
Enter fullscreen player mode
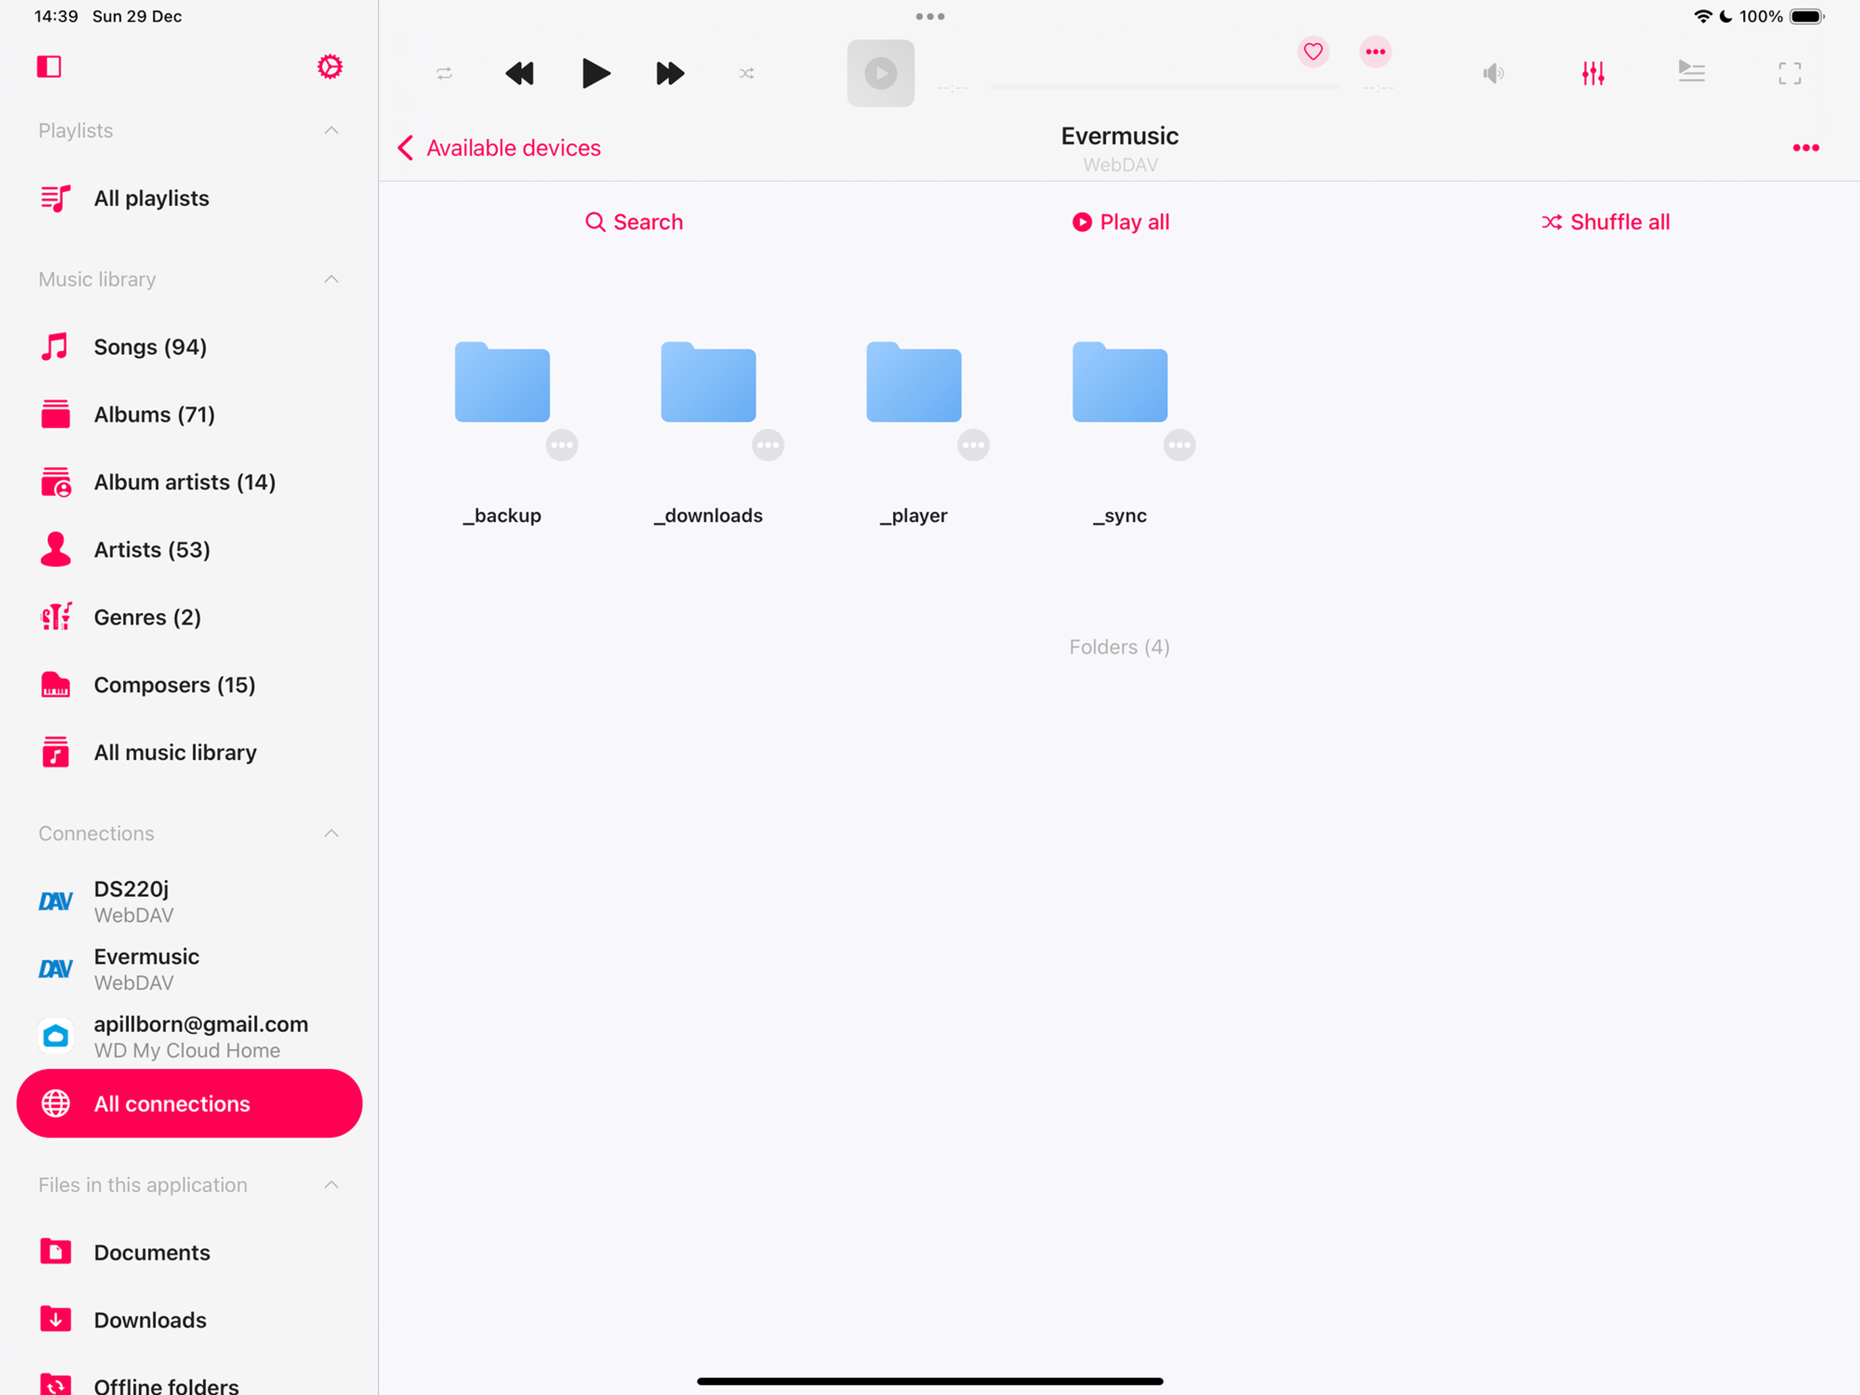(1789, 73)
